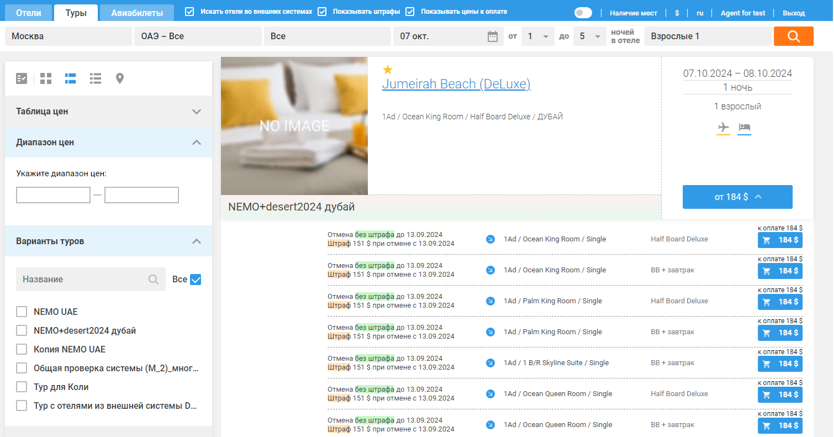Image resolution: width=834 pixels, height=437 pixels.
Task: Collapse the Варианты туров section
Action: point(108,241)
